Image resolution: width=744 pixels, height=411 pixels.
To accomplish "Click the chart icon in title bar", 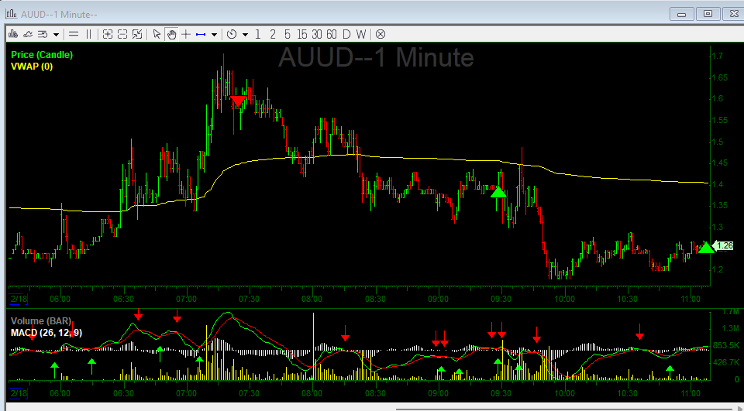I will pyautogui.click(x=12, y=14).
